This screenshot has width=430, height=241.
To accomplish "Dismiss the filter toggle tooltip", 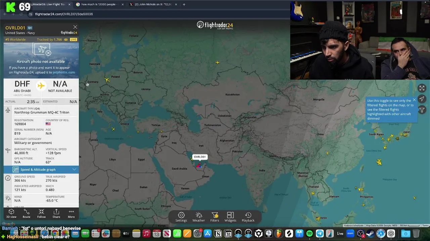I will tap(414, 100).
